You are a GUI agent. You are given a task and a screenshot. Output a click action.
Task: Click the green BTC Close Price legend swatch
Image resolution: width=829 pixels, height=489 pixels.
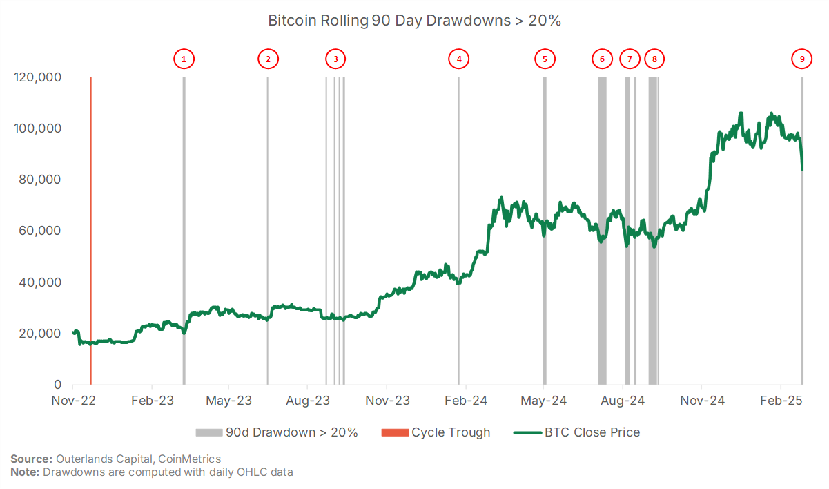click(528, 433)
